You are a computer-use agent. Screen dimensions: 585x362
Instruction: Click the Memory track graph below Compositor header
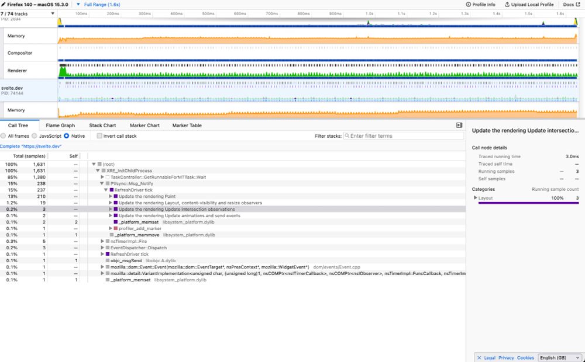[318, 110]
